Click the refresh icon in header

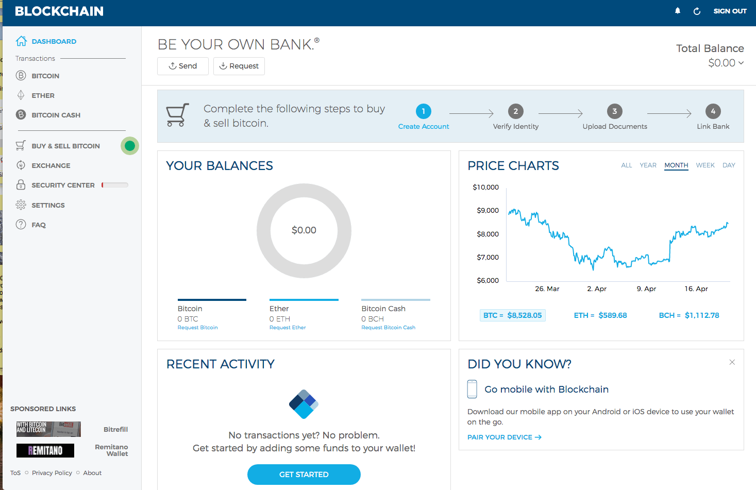click(x=697, y=11)
